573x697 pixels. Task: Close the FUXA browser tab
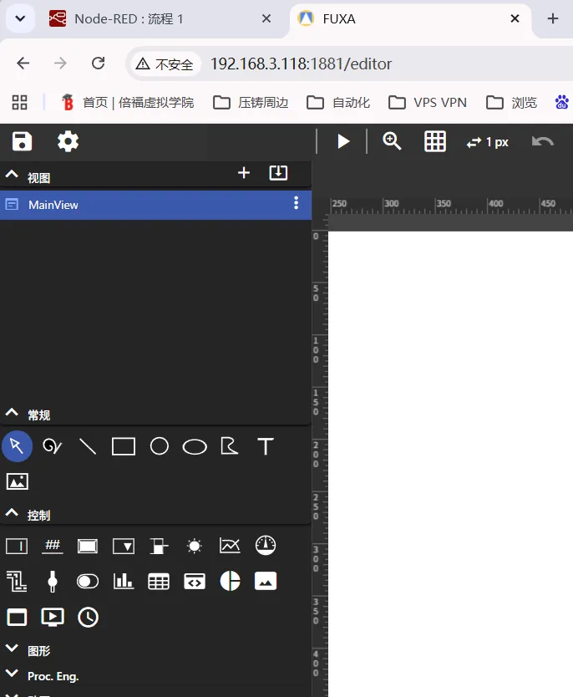click(x=515, y=18)
